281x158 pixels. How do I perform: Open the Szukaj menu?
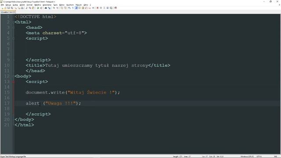point(15,5)
